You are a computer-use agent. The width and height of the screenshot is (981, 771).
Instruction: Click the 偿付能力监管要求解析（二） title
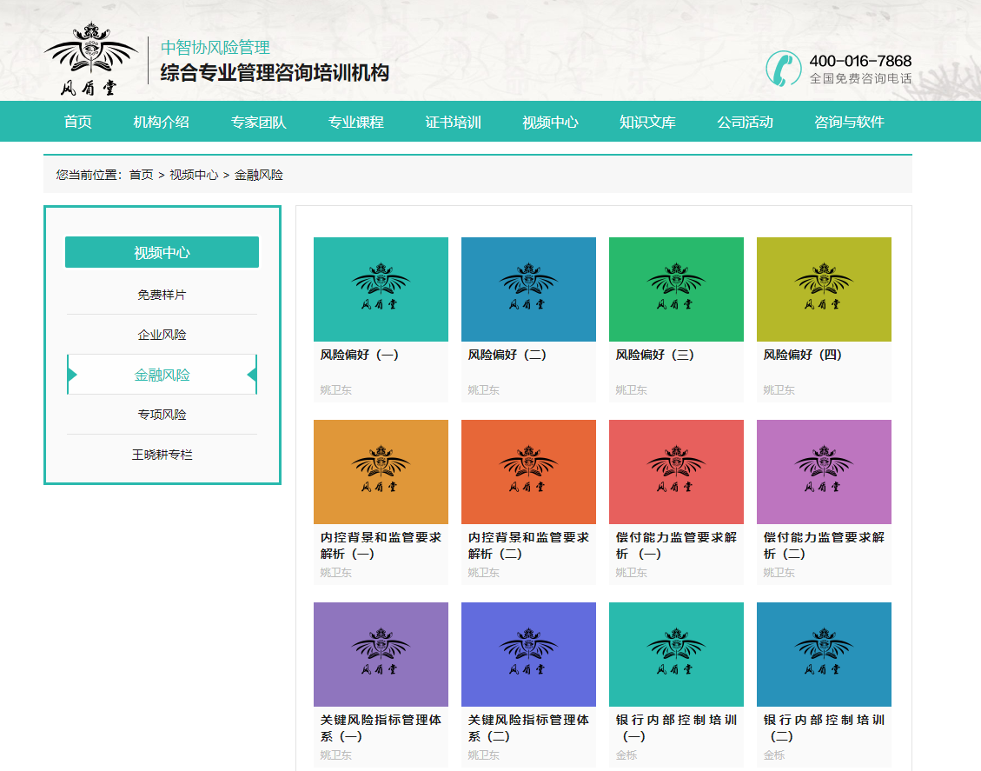[x=824, y=546]
